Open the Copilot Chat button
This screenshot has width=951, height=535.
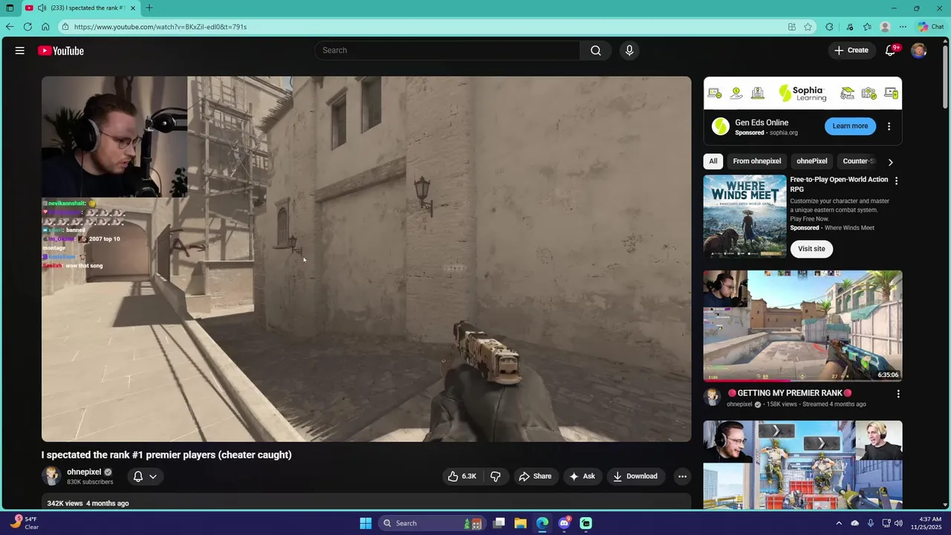point(931,27)
